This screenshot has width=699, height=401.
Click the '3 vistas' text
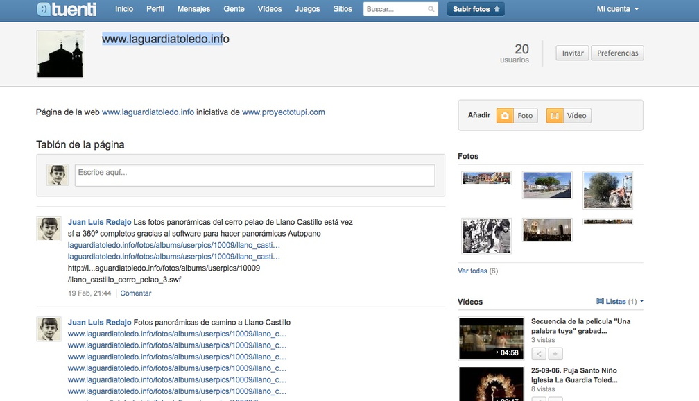tap(543, 340)
